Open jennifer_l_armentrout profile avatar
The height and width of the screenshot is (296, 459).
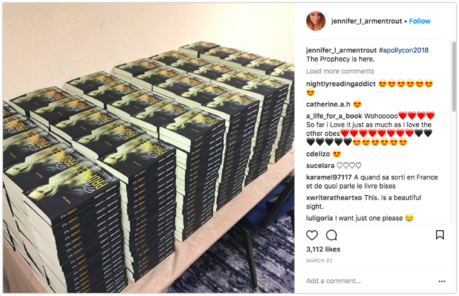click(315, 21)
